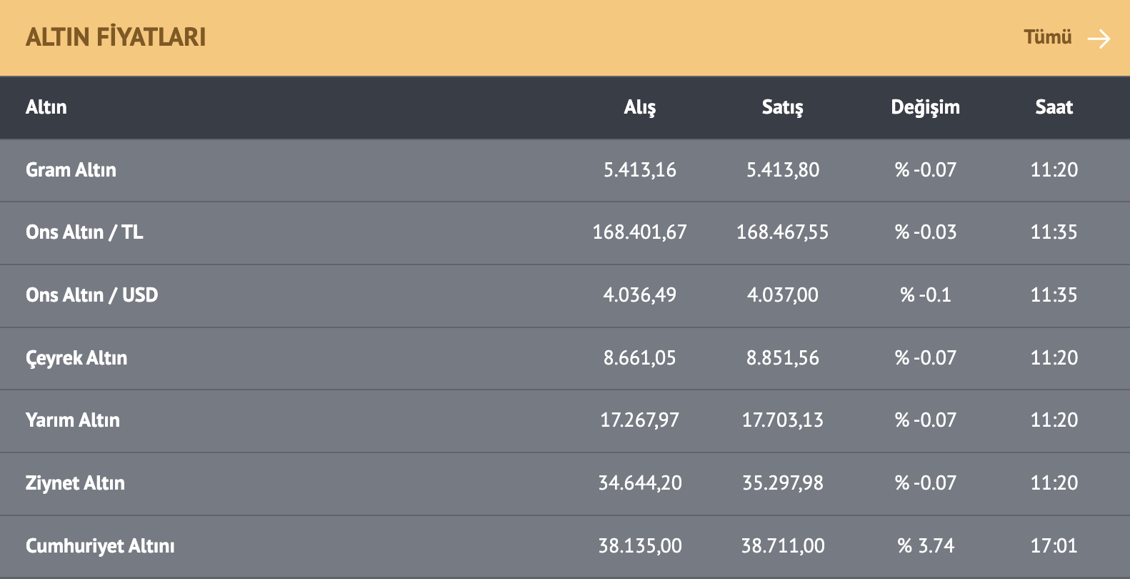Viewport: 1130px width, 579px height.
Task: Open the Yarım Altın entry
Action: [73, 420]
